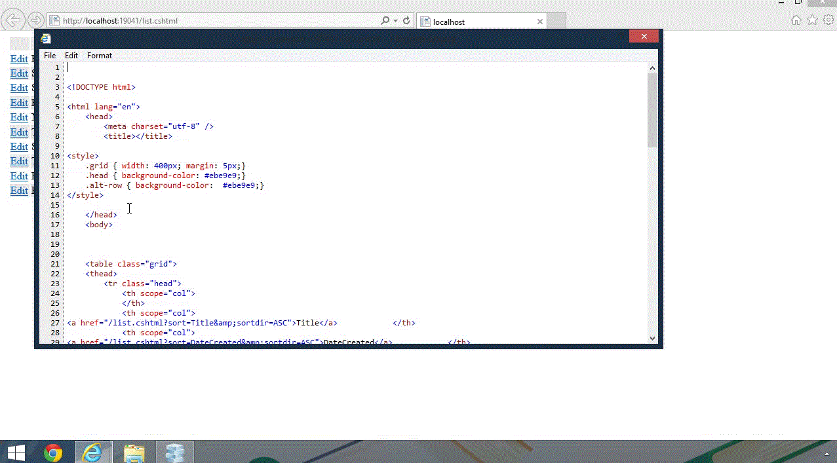The image size is (837, 463).
Task: Click source viewer scrollbar down arrow
Action: click(652, 338)
